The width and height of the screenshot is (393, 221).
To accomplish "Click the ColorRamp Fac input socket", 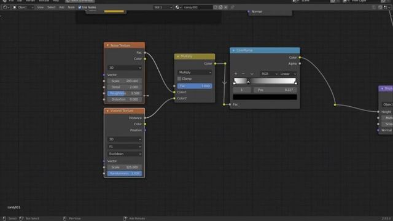I will [x=230, y=104].
